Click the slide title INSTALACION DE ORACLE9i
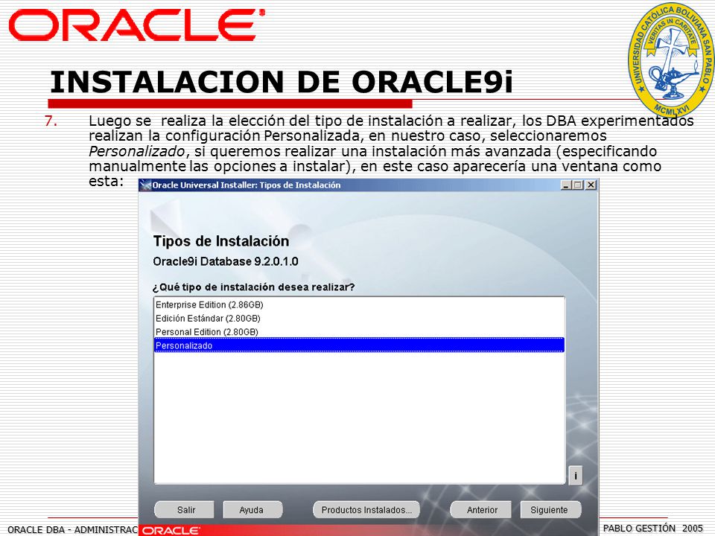 click(282, 82)
